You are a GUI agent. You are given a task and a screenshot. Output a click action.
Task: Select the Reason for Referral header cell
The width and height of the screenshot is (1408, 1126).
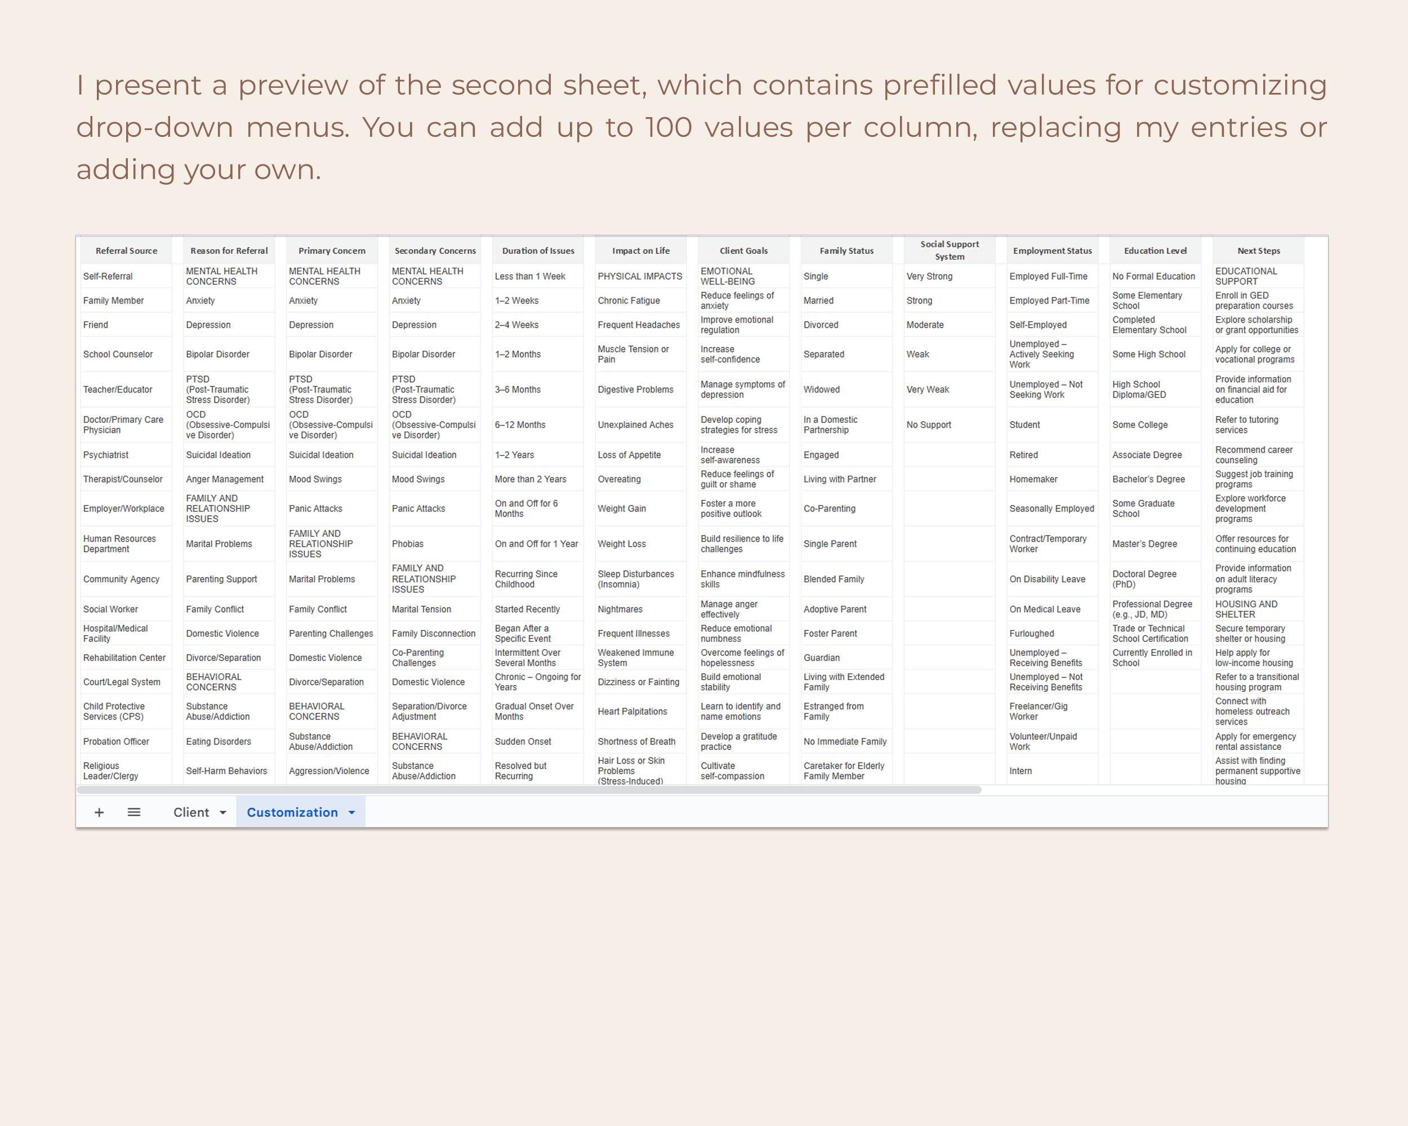229,251
